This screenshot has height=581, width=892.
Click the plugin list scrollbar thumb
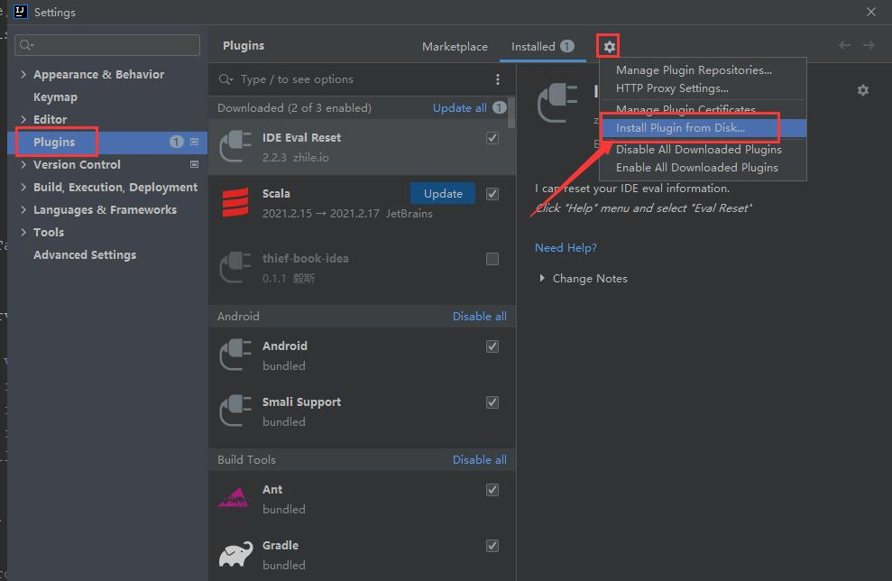[x=510, y=112]
